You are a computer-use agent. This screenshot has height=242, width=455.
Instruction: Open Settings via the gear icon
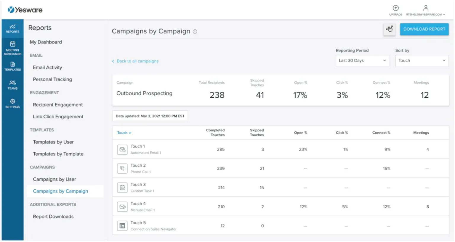point(12,103)
